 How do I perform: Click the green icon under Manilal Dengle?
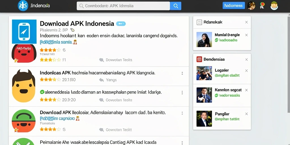[x=217, y=40]
